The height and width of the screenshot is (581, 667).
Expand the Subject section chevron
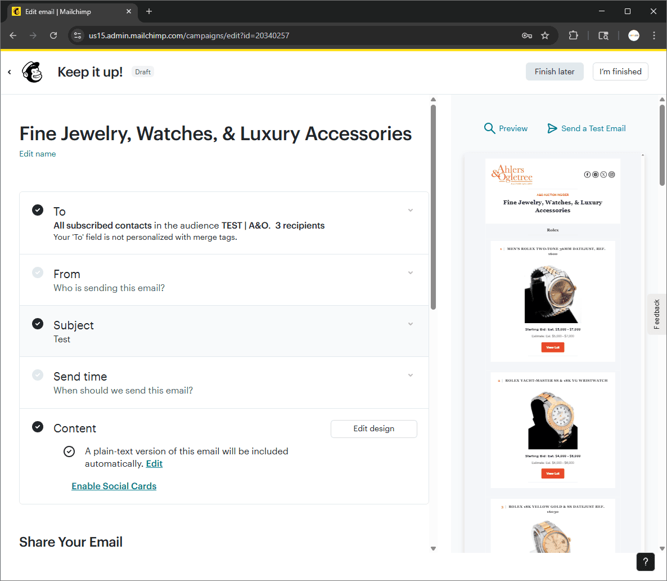pyautogui.click(x=411, y=324)
